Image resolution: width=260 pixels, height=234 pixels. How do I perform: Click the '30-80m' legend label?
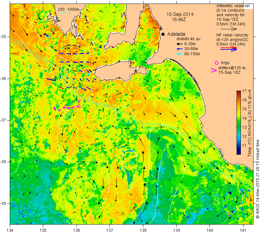[x=191, y=49]
